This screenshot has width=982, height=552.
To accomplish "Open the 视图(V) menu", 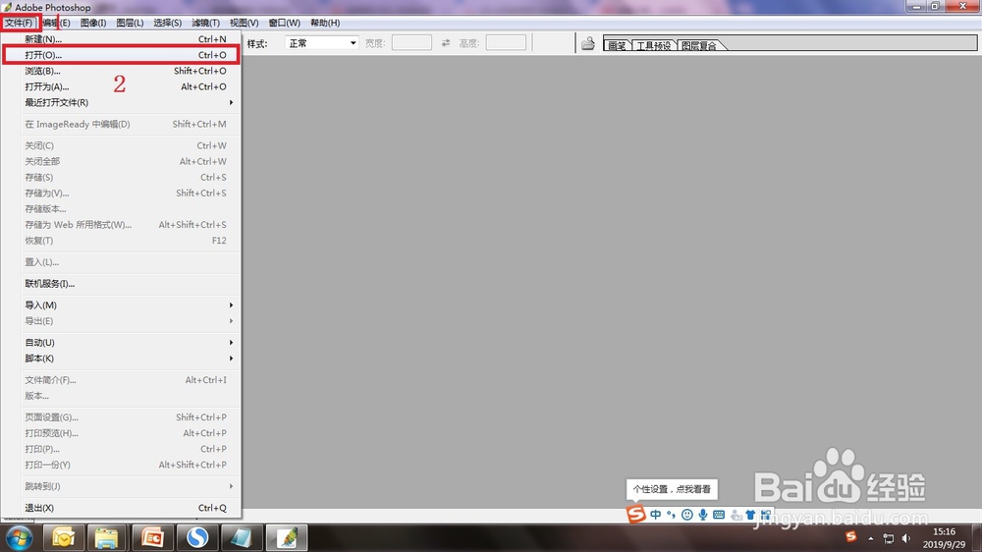I will point(245,24).
